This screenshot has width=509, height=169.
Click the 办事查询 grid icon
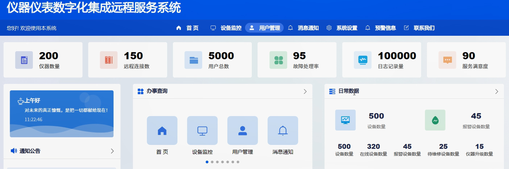[141, 91]
